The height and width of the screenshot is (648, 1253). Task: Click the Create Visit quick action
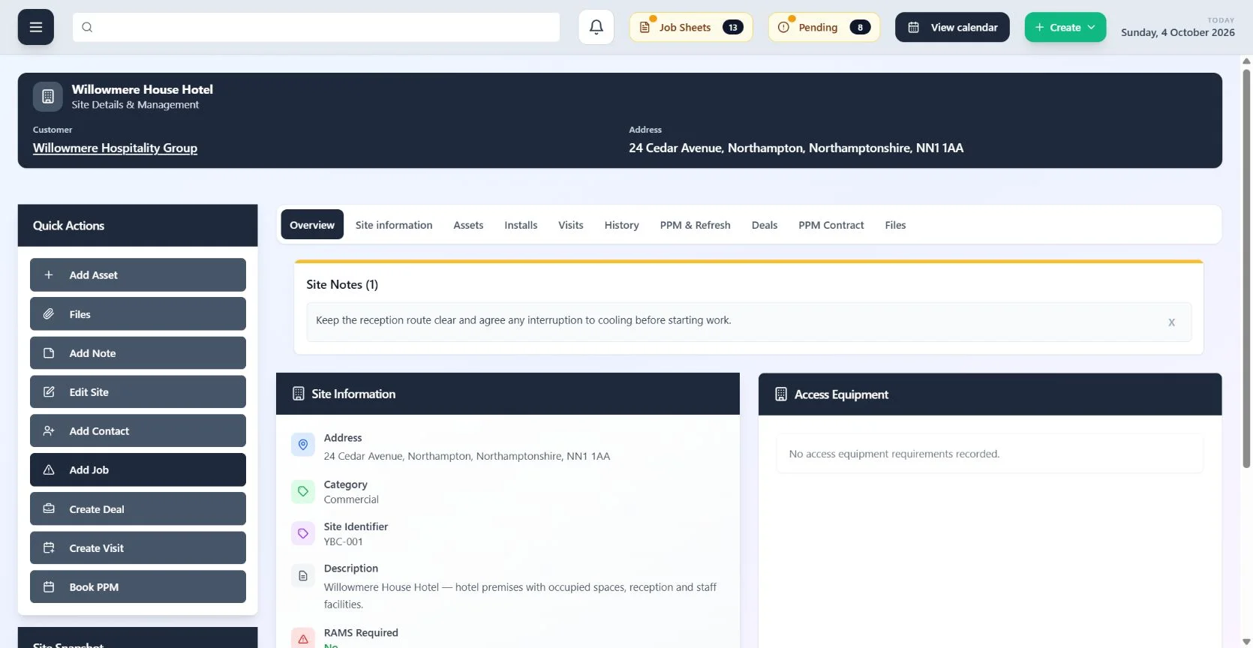138,547
